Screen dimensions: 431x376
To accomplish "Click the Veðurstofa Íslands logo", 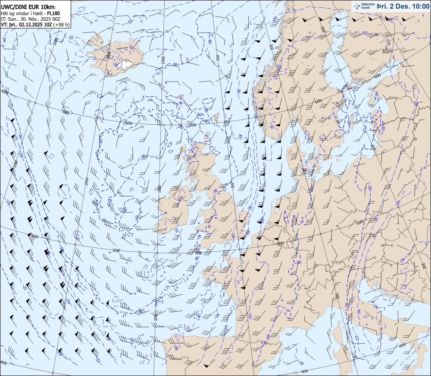I will pyautogui.click(x=364, y=6).
